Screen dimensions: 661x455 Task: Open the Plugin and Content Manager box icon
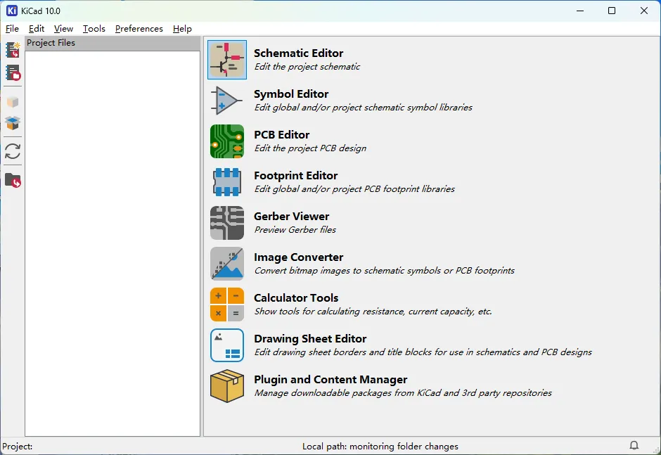click(227, 386)
